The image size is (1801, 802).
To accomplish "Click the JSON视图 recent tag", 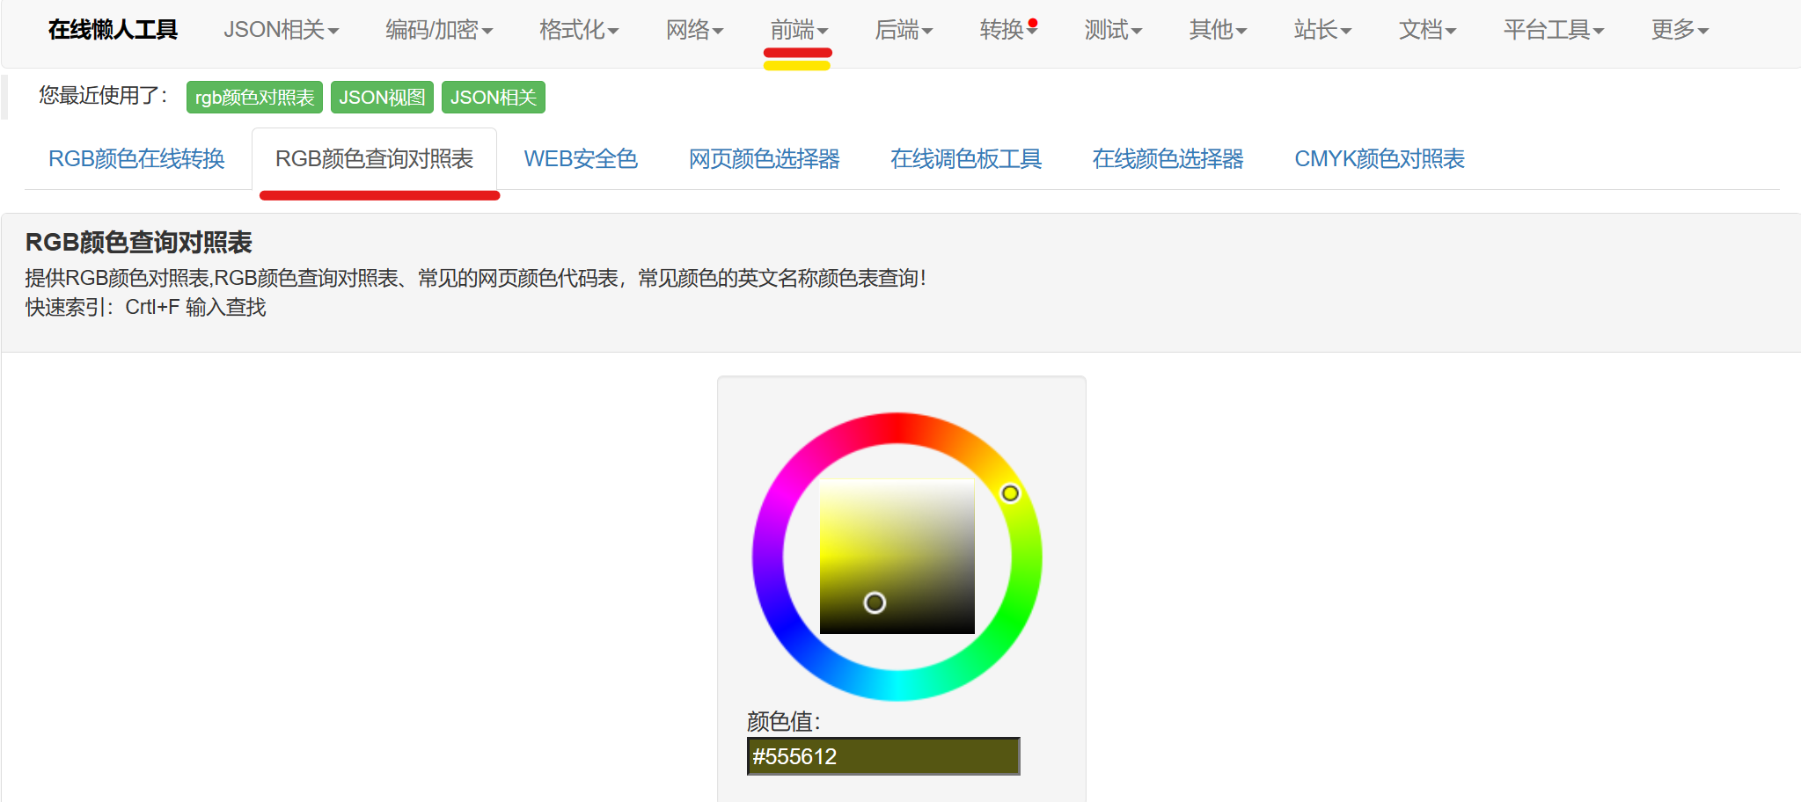I will point(382,97).
